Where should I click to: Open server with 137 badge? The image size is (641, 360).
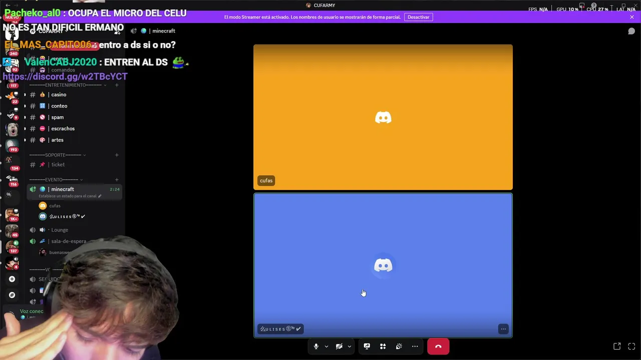pos(12,246)
